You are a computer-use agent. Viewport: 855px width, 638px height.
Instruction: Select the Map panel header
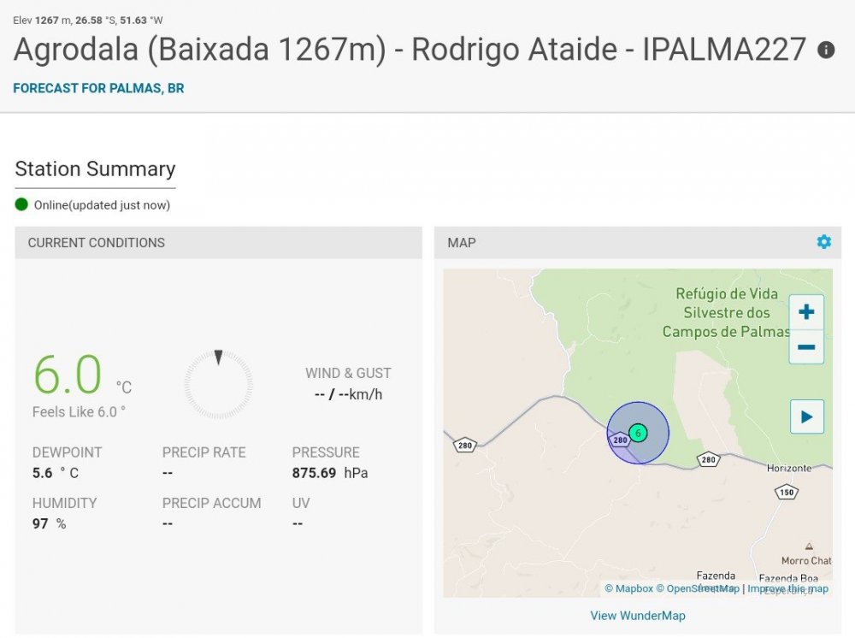tap(638, 243)
